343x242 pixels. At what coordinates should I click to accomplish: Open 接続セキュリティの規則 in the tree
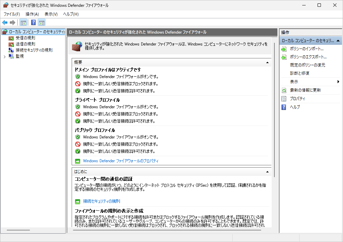pyautogui.click(x=34, y=50)
